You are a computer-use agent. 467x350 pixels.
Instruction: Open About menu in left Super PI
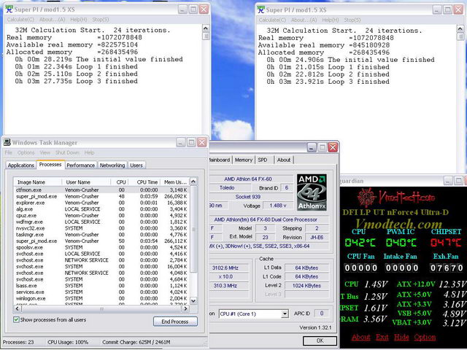coord(52,20)
